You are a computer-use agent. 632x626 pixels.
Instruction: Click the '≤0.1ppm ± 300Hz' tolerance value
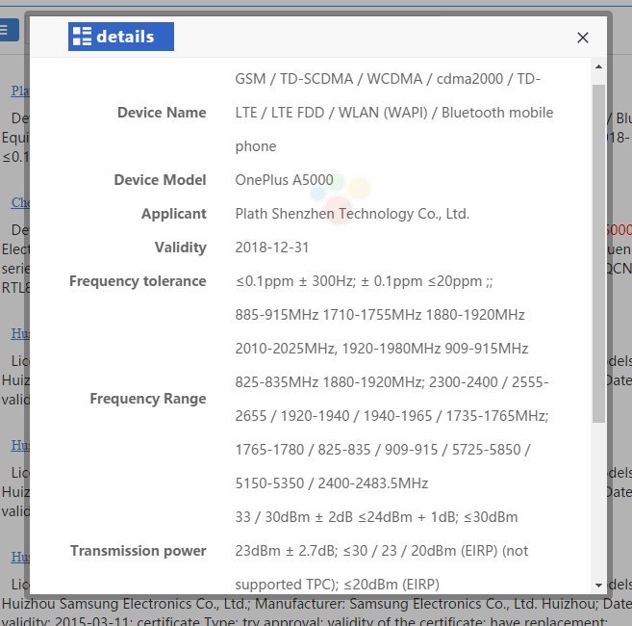(x=295, y=281)
